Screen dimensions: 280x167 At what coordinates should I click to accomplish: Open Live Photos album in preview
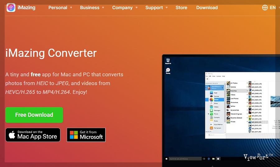234,99
